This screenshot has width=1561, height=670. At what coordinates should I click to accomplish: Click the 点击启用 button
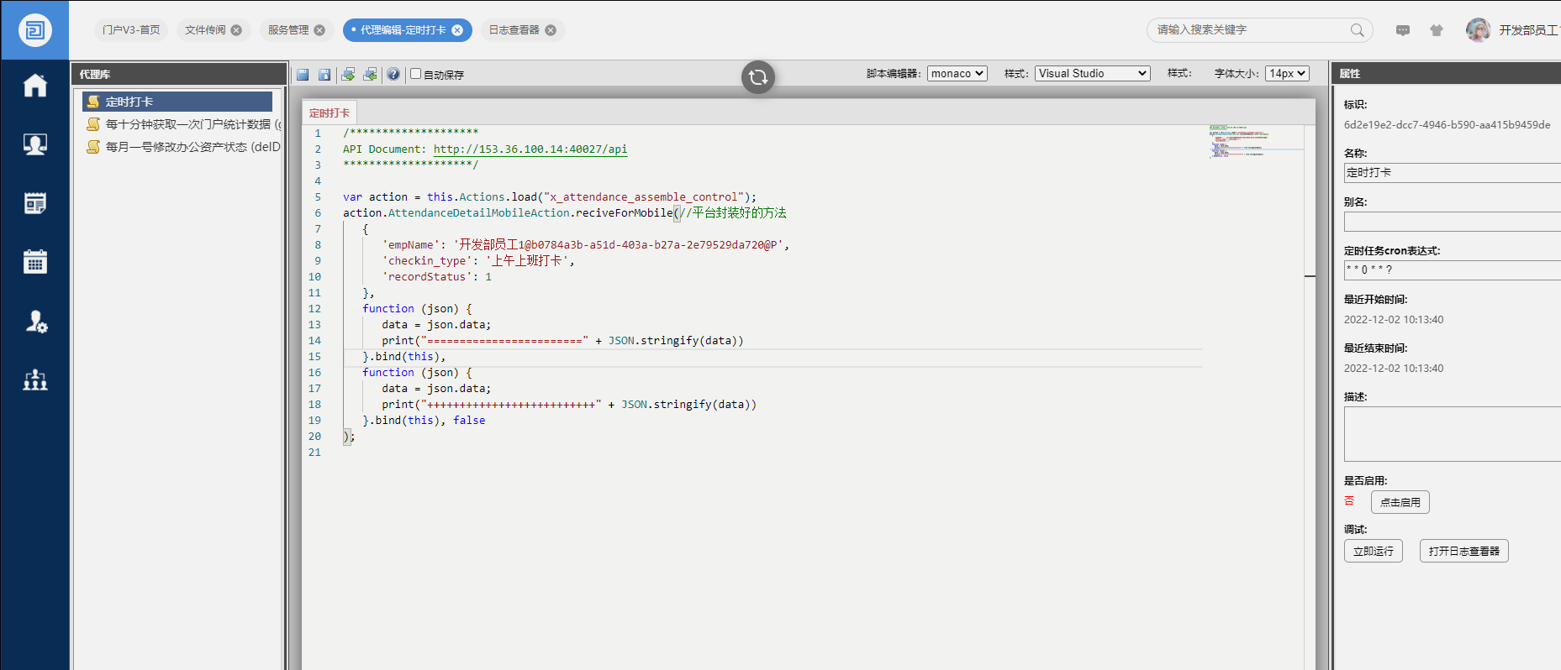[x=1400, y=502]
